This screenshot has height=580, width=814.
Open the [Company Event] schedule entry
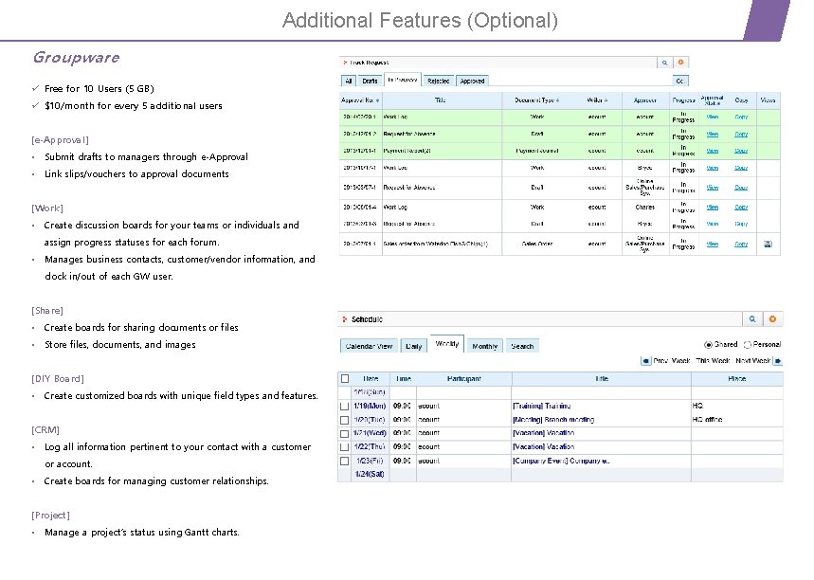click(561, 461)
